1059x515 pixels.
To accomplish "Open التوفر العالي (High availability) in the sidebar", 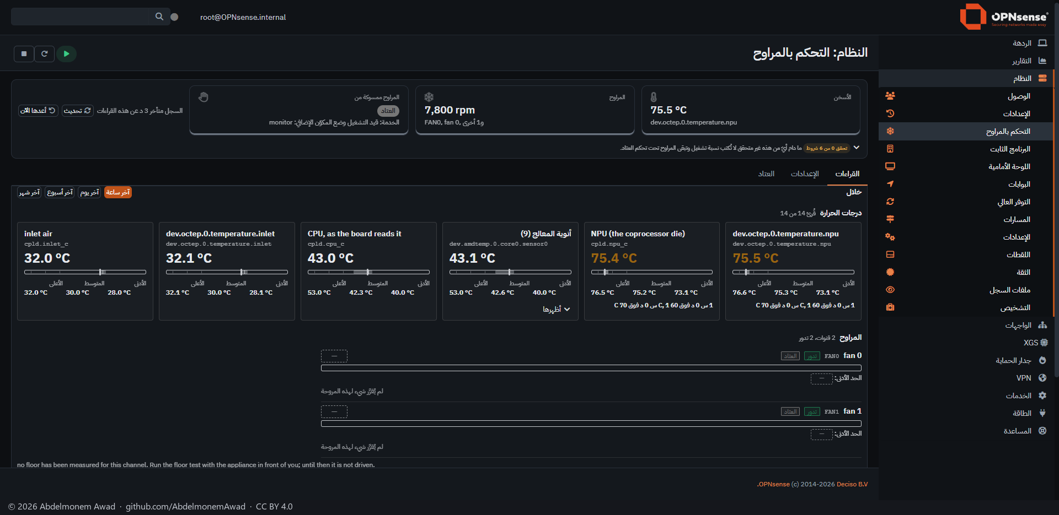I will 966,202.
